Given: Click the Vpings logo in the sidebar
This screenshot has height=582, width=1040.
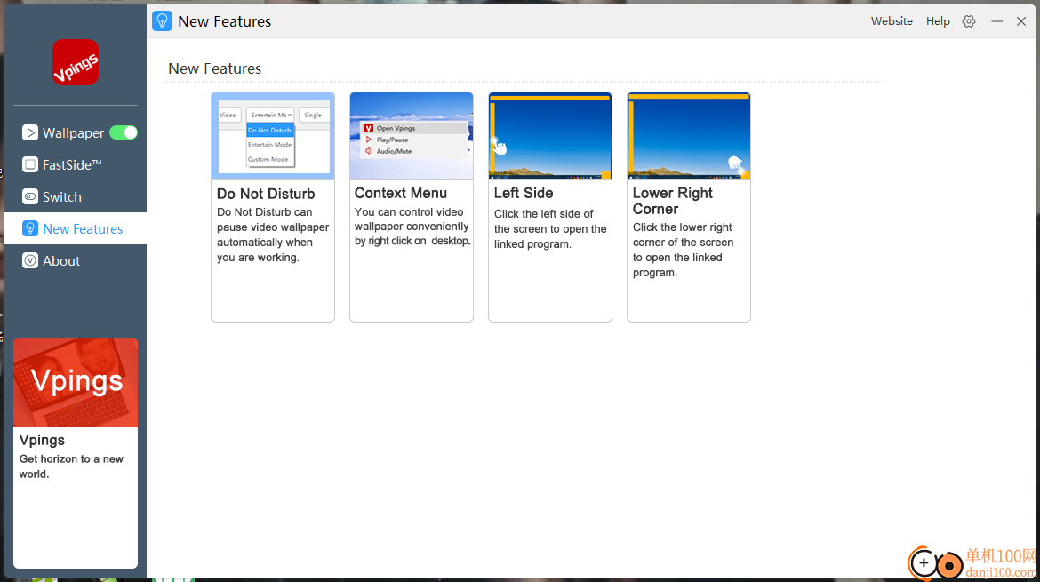Looking at the screenshot, I should tap(76, 62).
